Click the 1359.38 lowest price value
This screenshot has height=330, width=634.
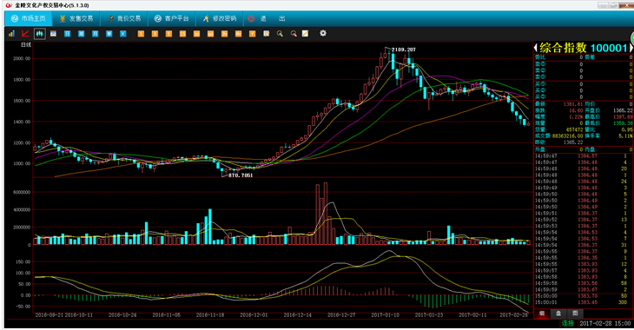pos(623,123)
